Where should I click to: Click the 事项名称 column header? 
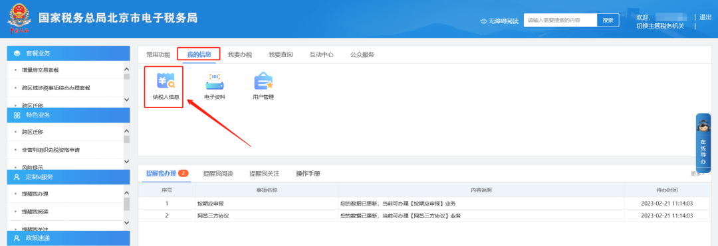point(267,190)
